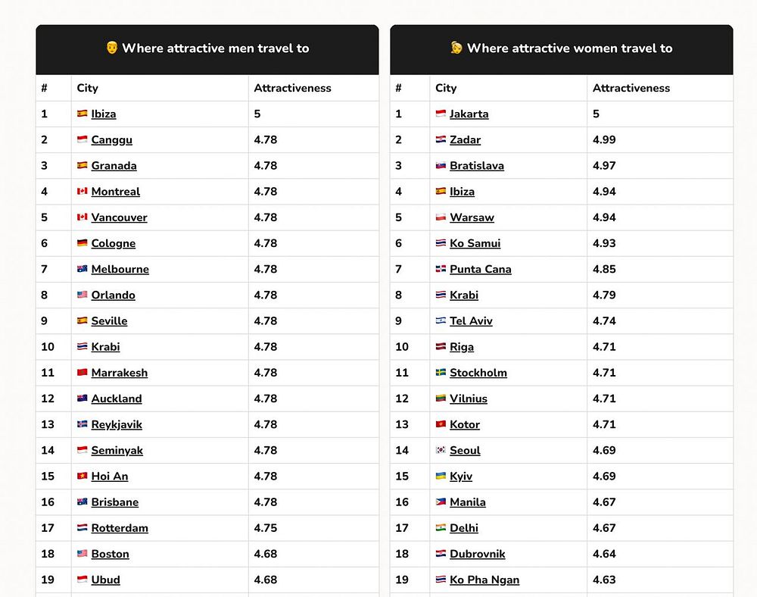Visit the Punta Cana link

click(x=481, y=269)
